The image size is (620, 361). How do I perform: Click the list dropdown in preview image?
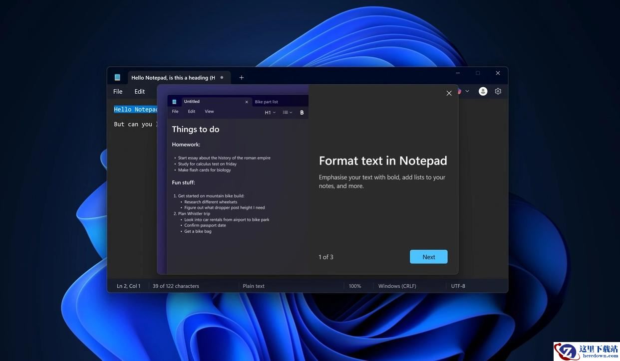click(x=288, y=112)
